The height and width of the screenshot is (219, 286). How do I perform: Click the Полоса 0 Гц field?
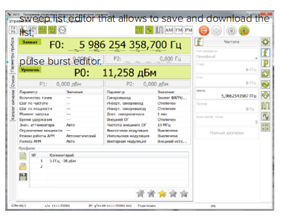227,107
